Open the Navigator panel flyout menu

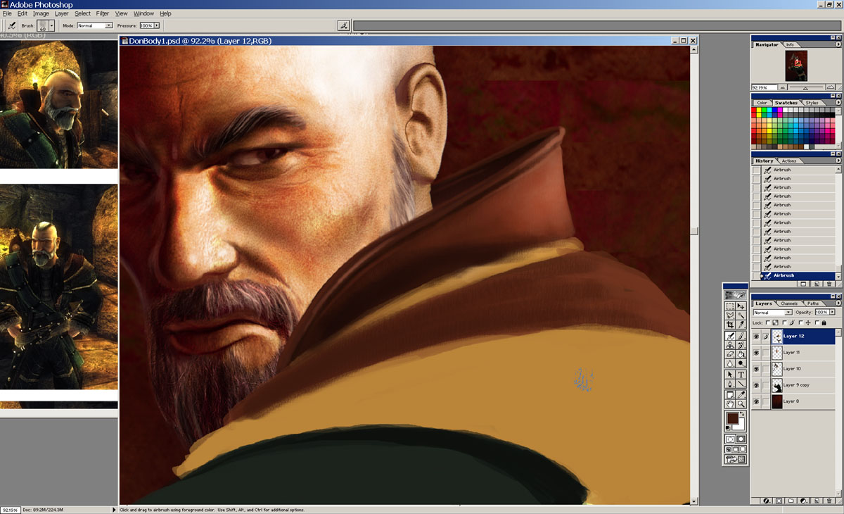point(838,44)
